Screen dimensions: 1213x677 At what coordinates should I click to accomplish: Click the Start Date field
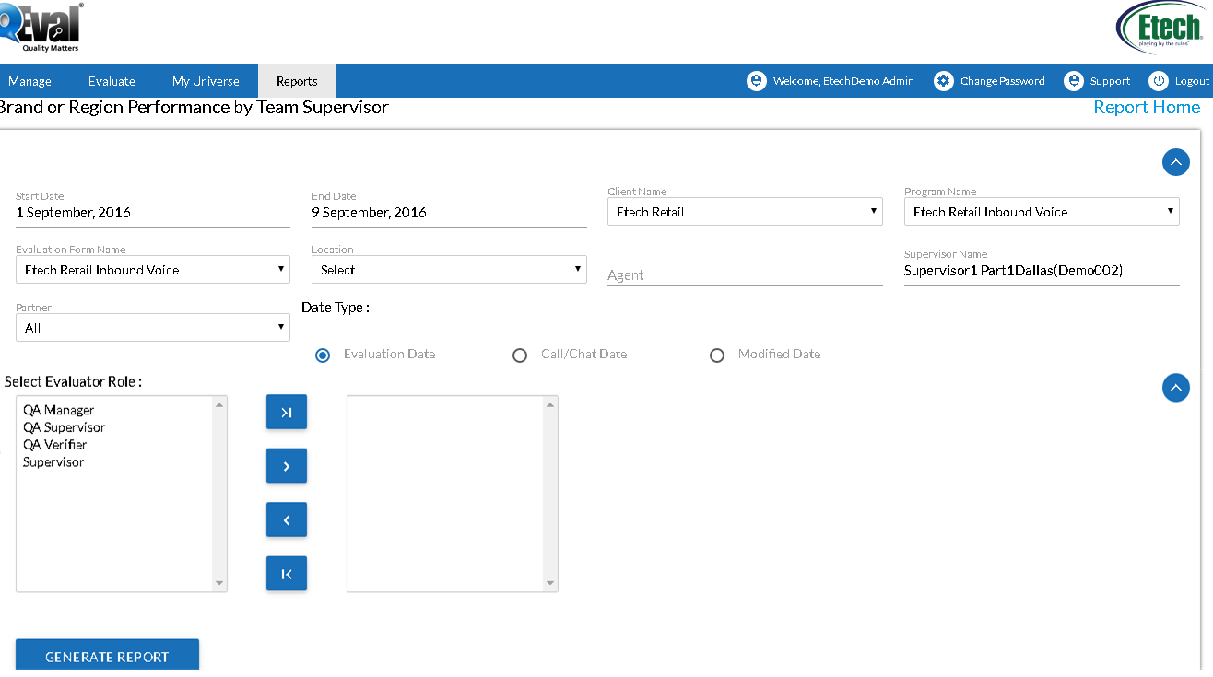153,213
